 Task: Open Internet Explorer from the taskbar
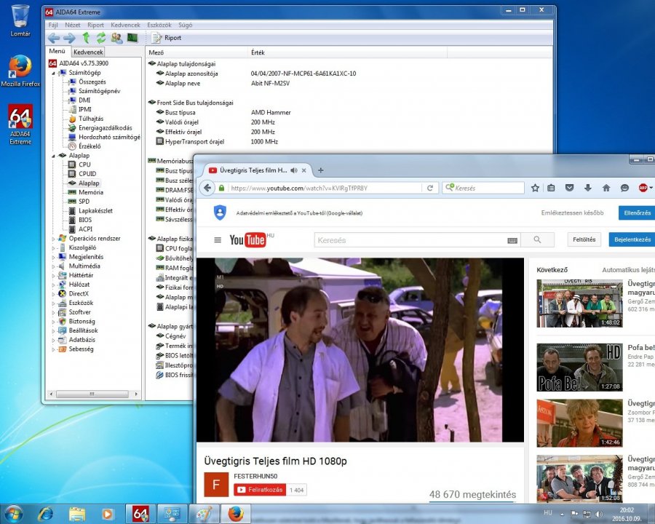point(45,514)
